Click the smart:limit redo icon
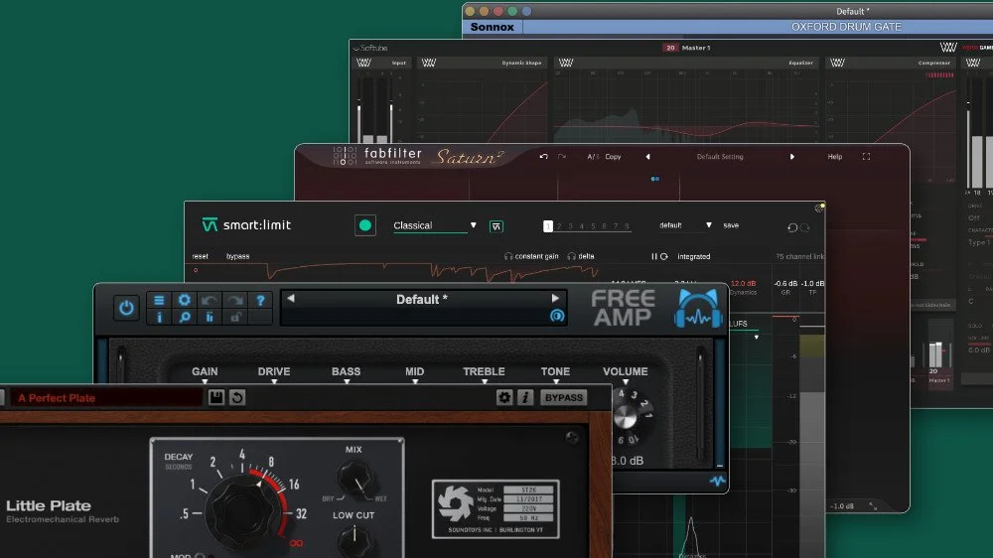Viewport: 993px width, 558px height. click(x=805, y=227)
